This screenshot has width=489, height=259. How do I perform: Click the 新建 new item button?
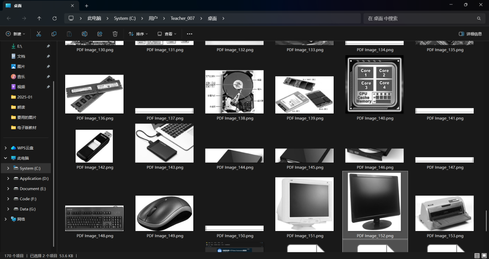(x=15, y=34)
